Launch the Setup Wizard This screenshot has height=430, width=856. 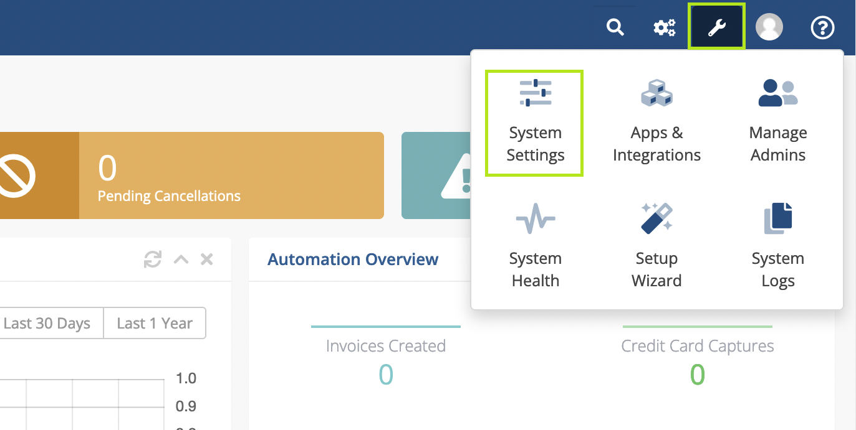(656, 248)
